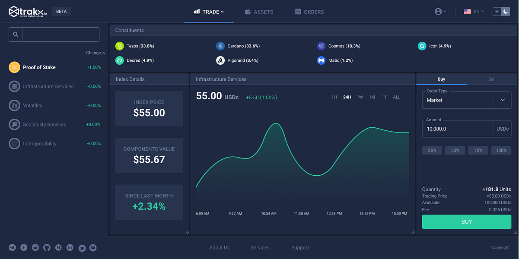The width and height of the screenshot is (519, 259).
Task: Switch to the Buy tab
Action: (x=441, y=79)
